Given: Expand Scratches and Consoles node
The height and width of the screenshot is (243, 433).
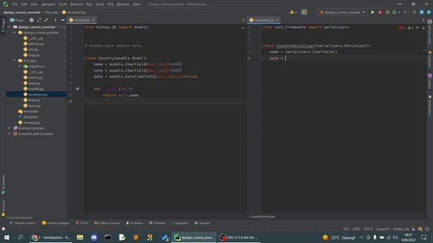Looking at the screenshot, I should point(9,134).
